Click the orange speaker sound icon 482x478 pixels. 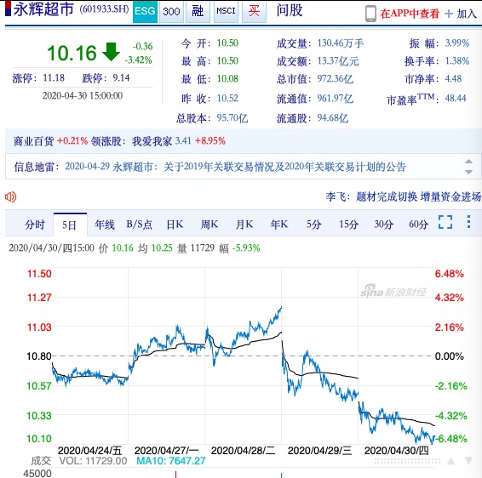pos(10,196)
